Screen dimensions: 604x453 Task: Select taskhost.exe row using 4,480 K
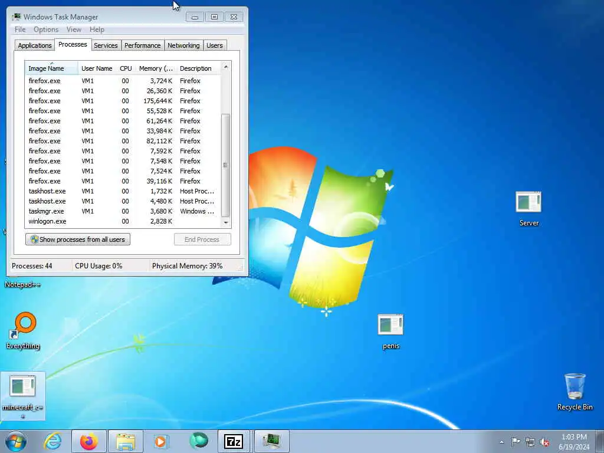point(123,201)
